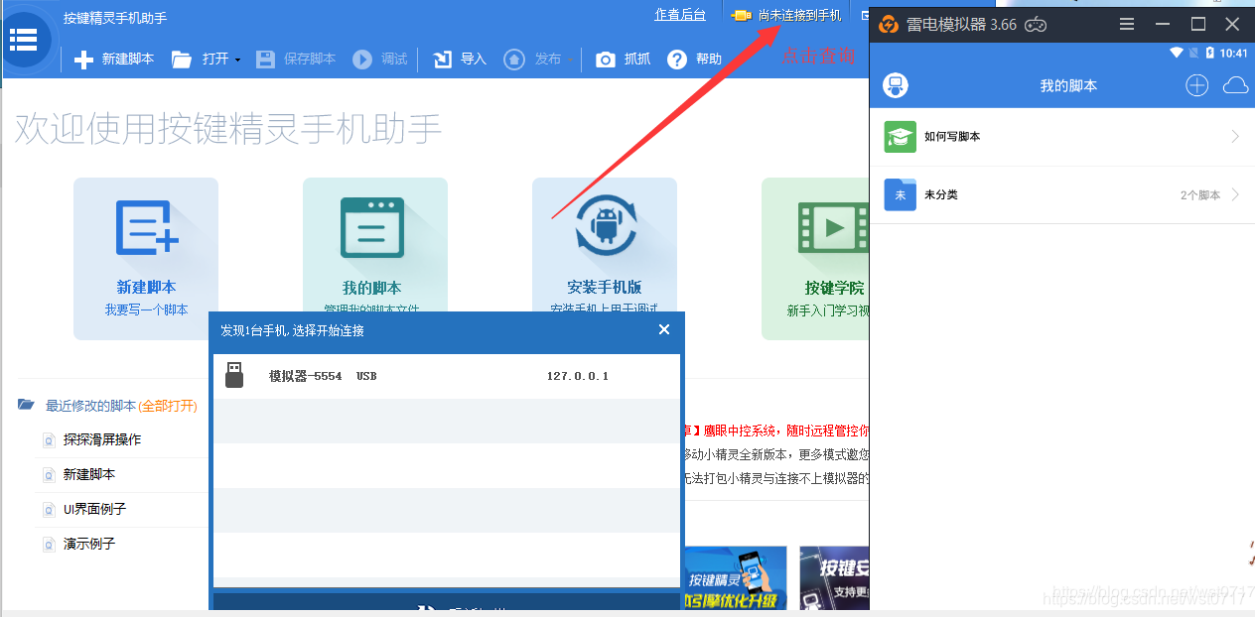The width and height of the screenshot is (1255, 617).
Task: Click the blue 未 folder icon
Action: click(900, 194)
